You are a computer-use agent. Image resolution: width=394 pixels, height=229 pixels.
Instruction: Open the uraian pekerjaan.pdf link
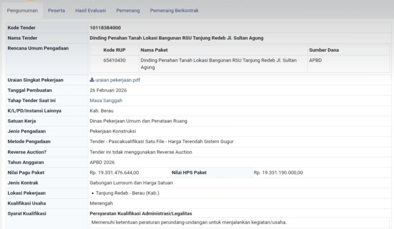pos(117,80)
